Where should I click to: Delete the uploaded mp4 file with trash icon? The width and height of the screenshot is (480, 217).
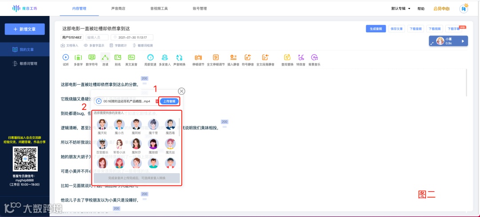157,101
